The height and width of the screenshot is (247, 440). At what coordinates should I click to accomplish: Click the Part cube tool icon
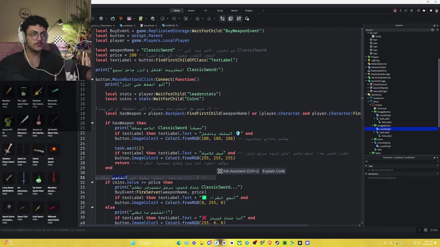[x=101, y=19]
